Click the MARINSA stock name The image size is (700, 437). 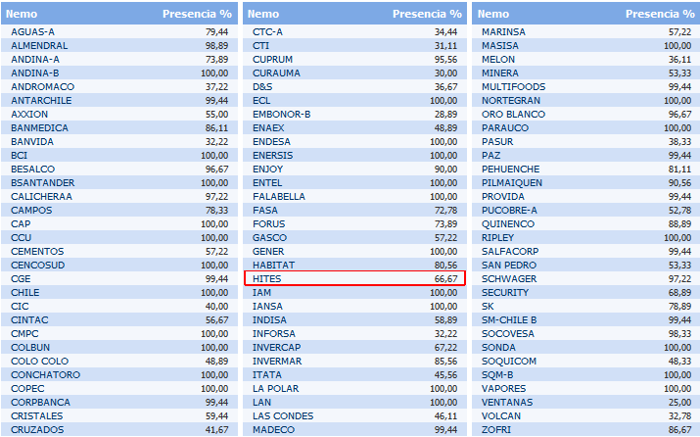coord(503,31)
